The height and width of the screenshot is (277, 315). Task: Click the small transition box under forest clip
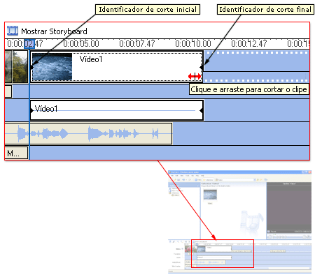tap(8, 91)
